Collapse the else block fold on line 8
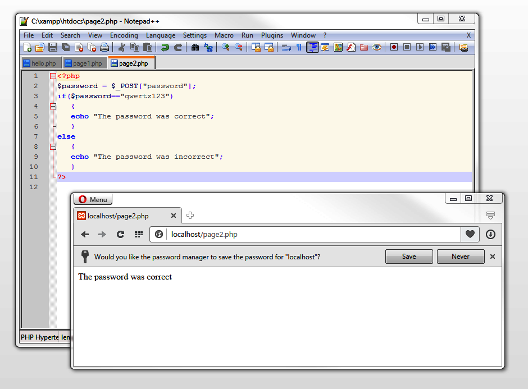This screenshot has height=389, width=528. pos(53,147)
